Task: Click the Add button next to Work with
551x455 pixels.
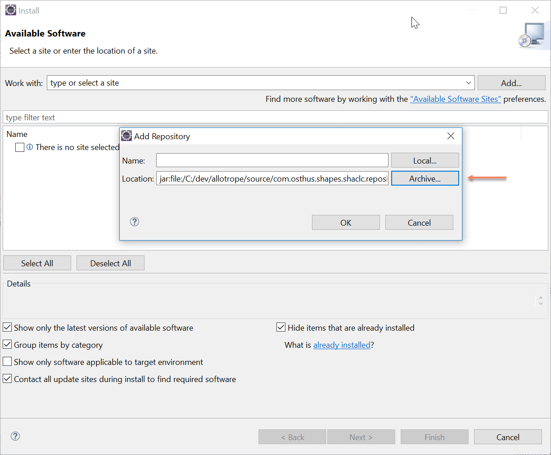Action: tap(511, 82)
